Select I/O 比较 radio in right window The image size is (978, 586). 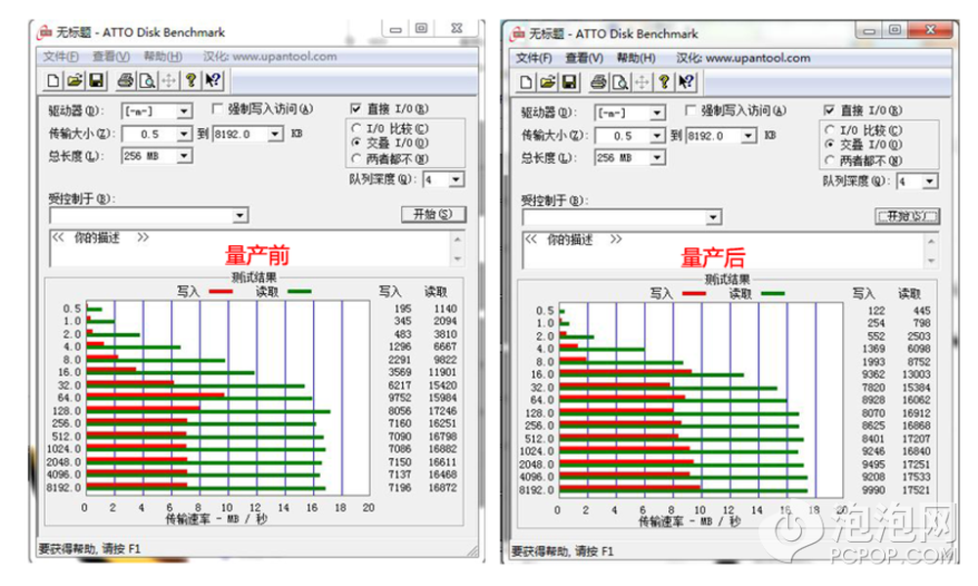pos(830,130)
